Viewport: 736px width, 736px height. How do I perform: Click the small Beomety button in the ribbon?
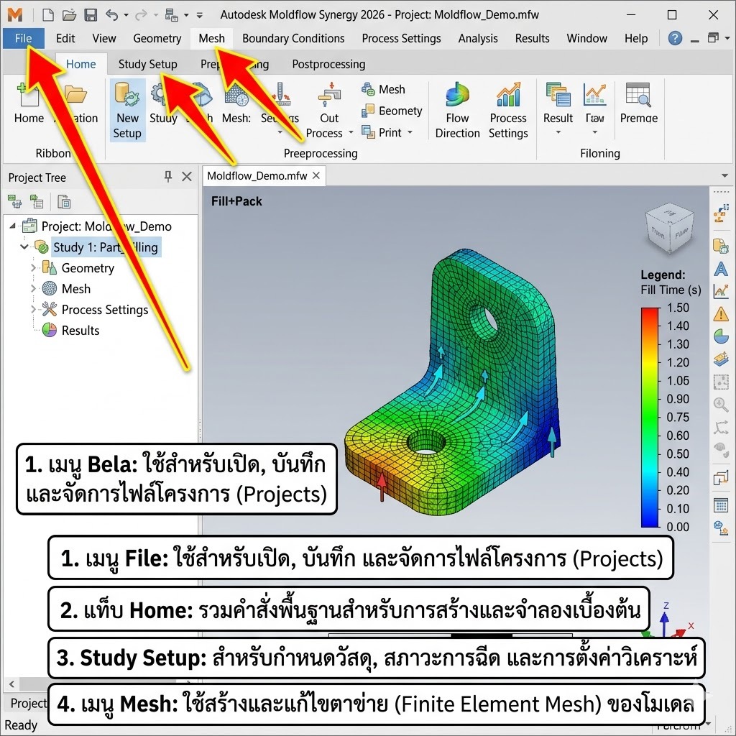point(392,111)
